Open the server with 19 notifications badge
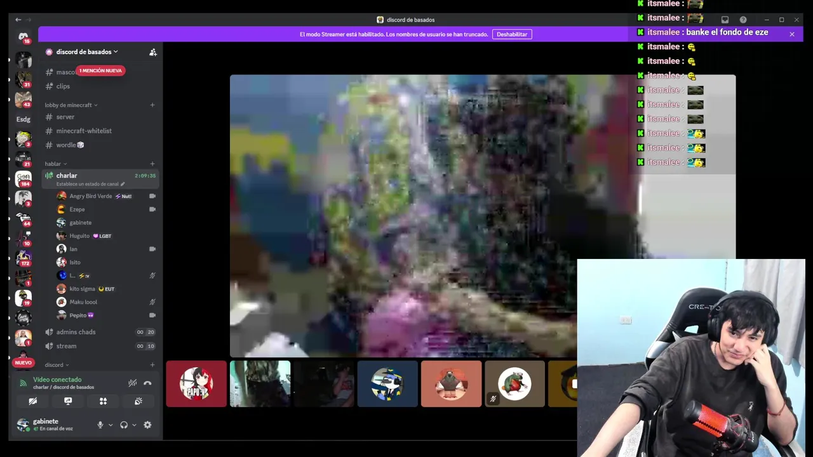Image resolution: width=813 pixels, height=457 pixels. (x=24, y=297)
